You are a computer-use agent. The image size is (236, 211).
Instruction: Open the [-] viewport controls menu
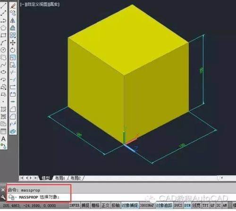[x=23, y=4]
